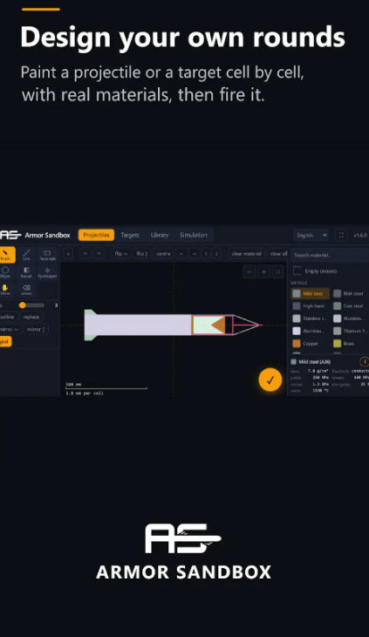
Task: Shift the design right with the arrow button
Action: (194, 254)
